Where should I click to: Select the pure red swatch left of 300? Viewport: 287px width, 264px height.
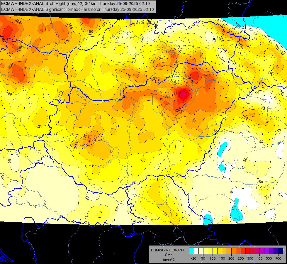(248, 251)
